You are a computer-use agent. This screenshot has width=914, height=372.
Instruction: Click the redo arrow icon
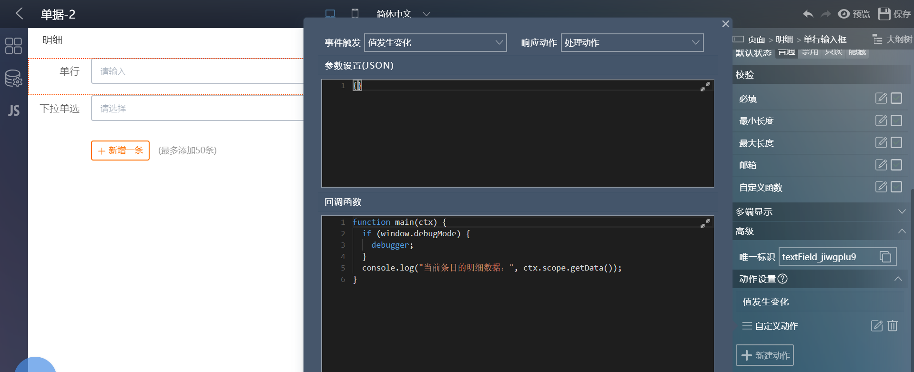(826, 14)
